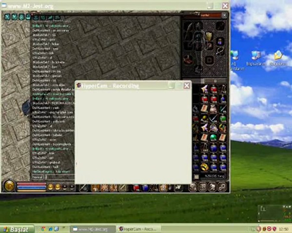Click the red potion quickslot on the bottom bar
The image size is (292, 233).
click(x=136, y=188)
